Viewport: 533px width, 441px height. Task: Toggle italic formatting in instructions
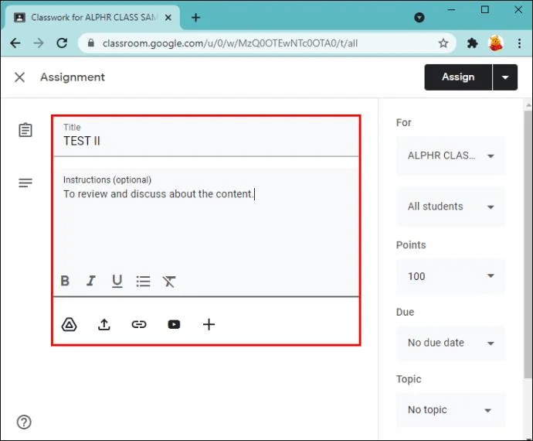pos(90,281)
